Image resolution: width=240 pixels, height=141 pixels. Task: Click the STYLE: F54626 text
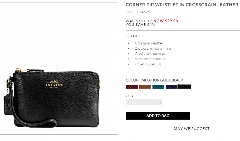138,12
